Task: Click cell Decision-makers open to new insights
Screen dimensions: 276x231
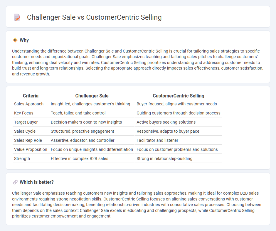Action: tap(92, 122)
